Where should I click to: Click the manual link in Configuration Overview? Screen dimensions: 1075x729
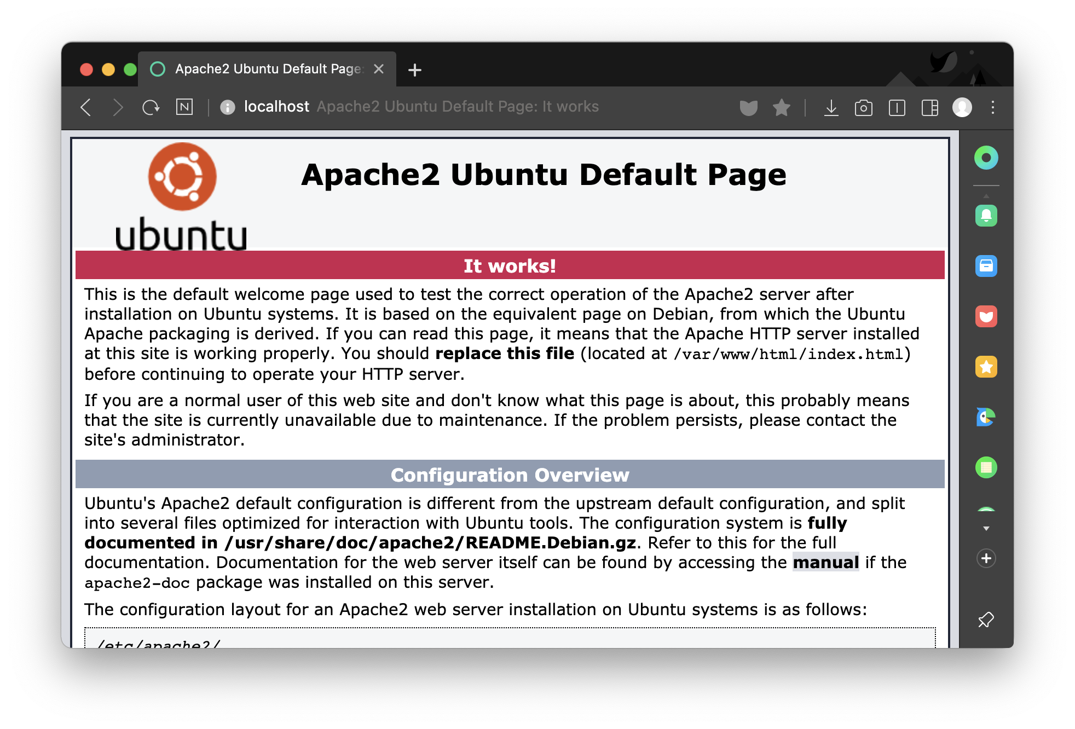coord(825,562)
